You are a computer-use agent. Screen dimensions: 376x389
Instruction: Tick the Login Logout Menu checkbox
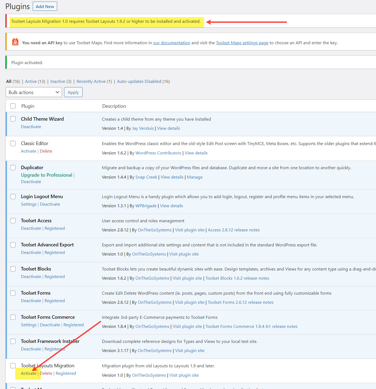[13, 197]
